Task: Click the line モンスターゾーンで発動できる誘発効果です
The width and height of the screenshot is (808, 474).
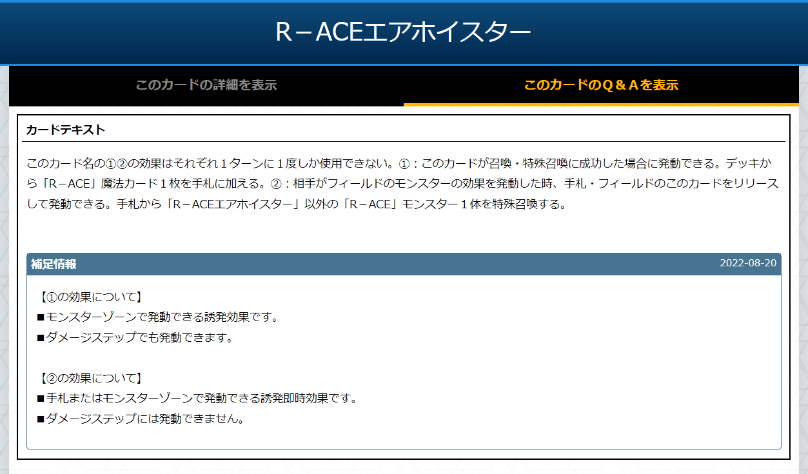Action: coord(157,317)
